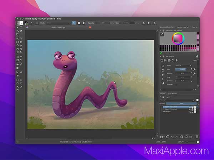Switch to the Layers tab

163,94
